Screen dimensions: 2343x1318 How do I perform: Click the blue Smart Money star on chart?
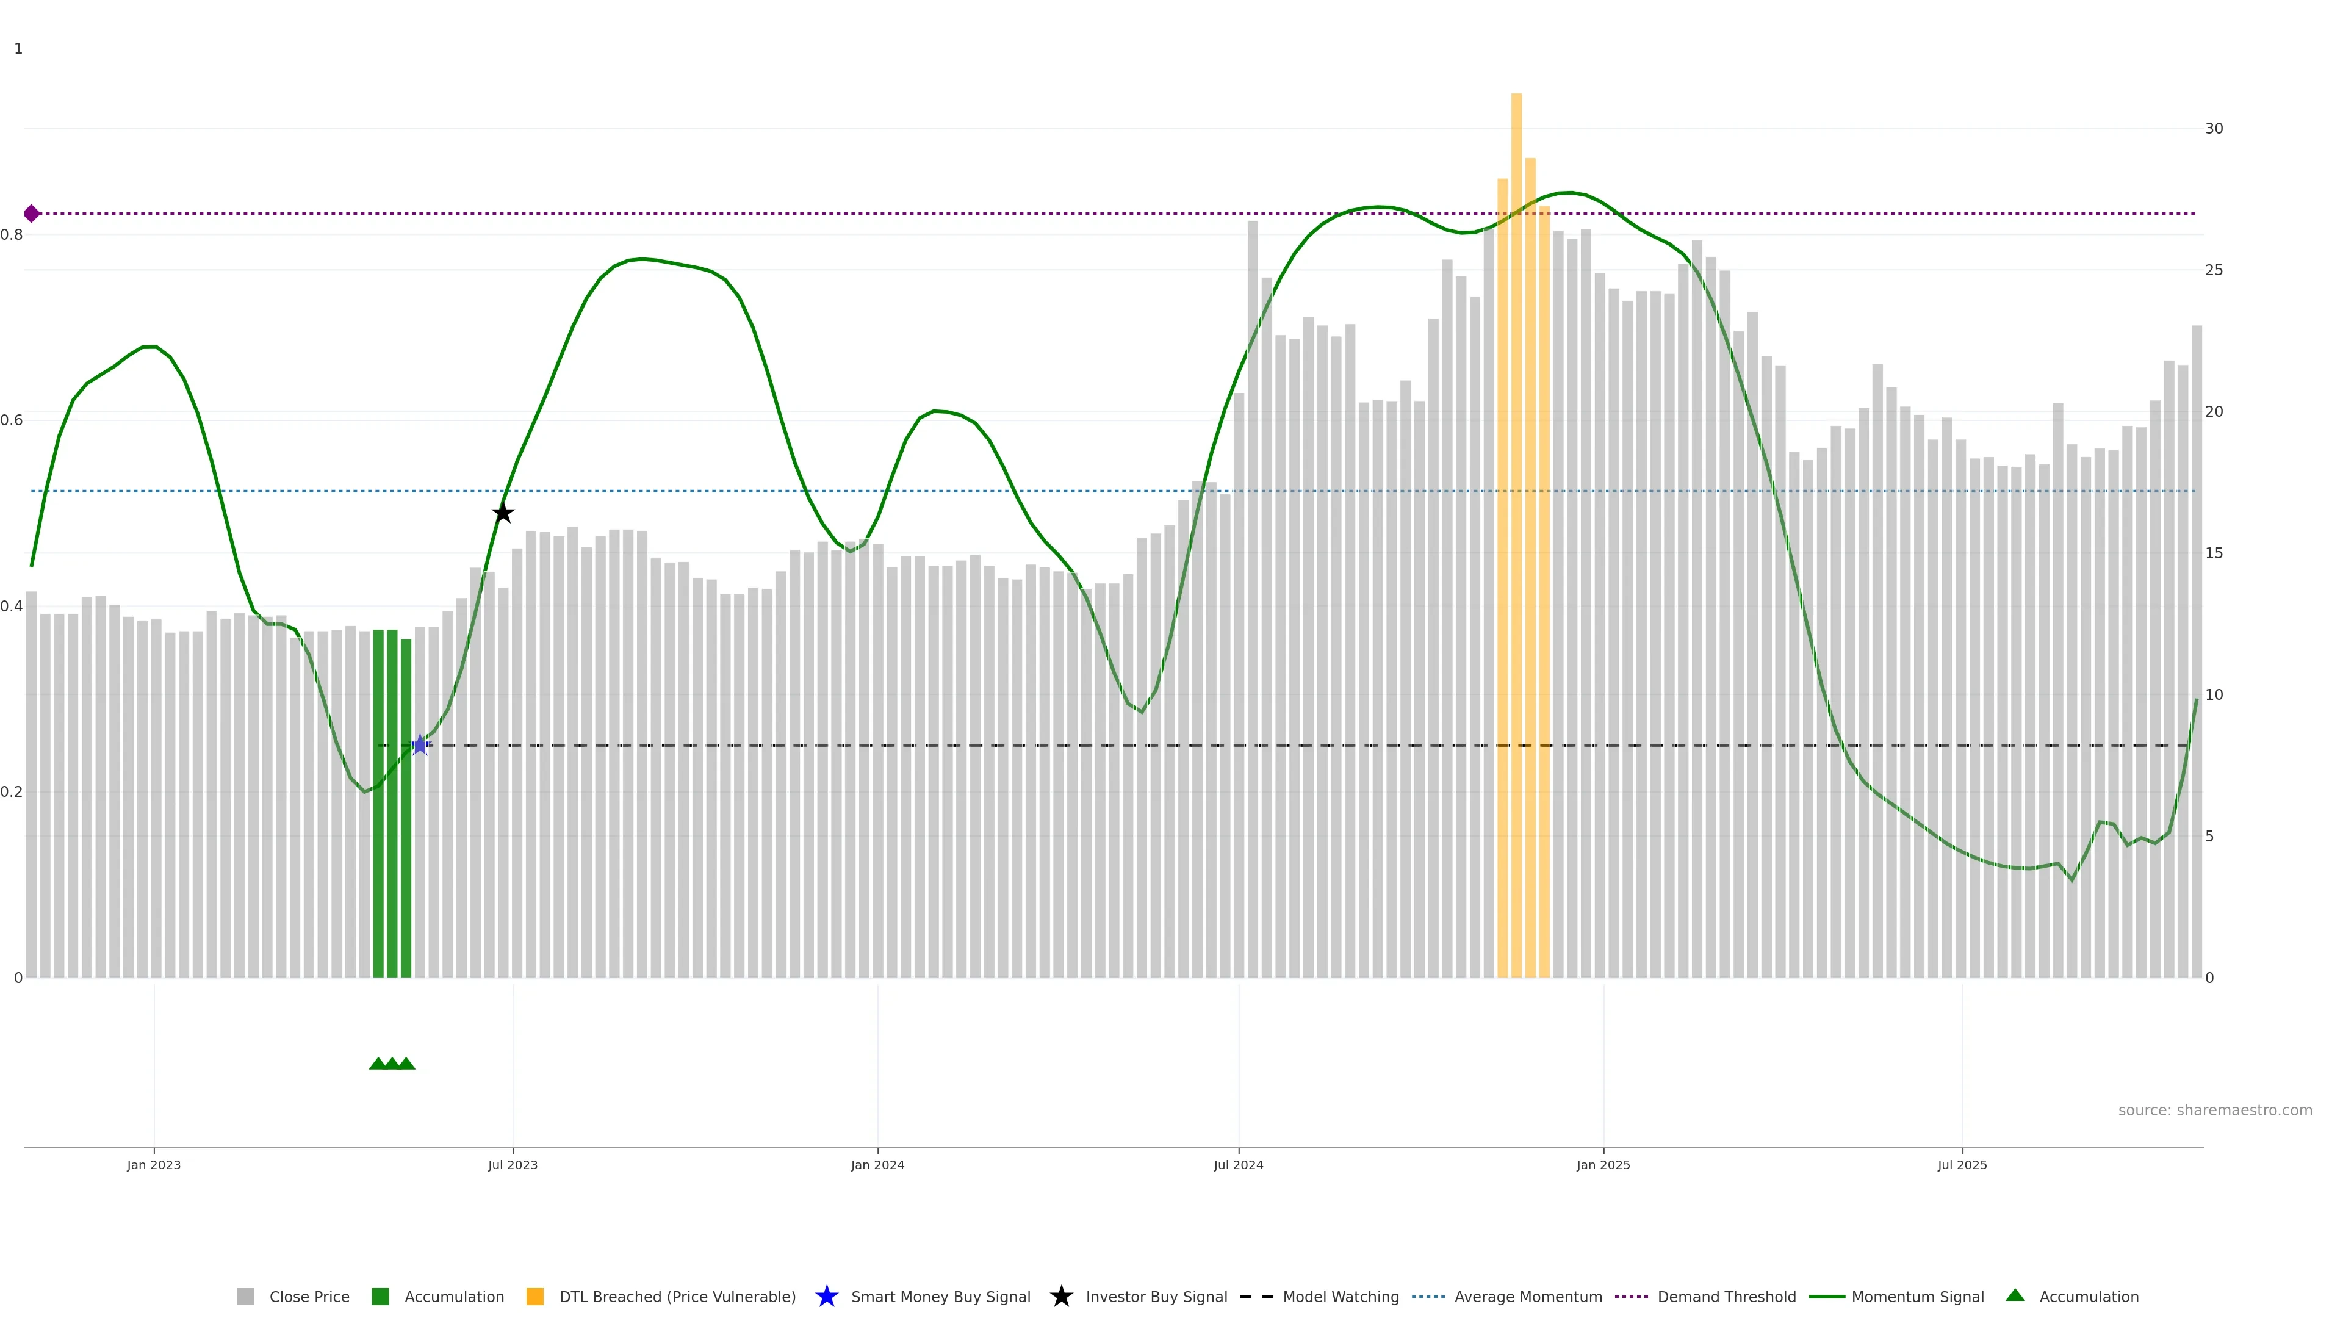(x=419, y=745)
